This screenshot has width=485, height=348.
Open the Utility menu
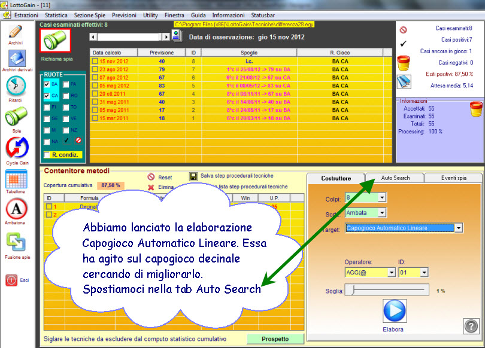(x=150, y=15)
